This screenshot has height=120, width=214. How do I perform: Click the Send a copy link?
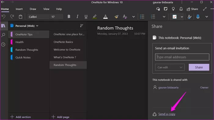(x=167, y=114)
